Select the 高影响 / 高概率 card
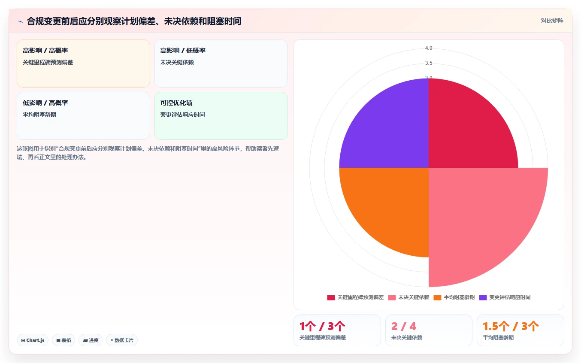581x363 pixels. [x=83, y=64]
